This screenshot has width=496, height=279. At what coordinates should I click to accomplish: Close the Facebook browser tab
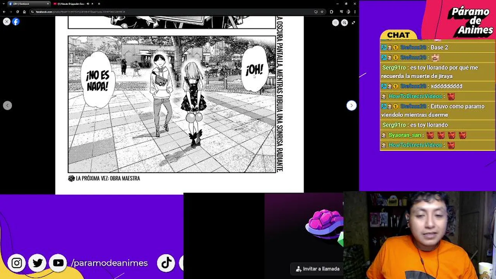click(x=48, y=4)
